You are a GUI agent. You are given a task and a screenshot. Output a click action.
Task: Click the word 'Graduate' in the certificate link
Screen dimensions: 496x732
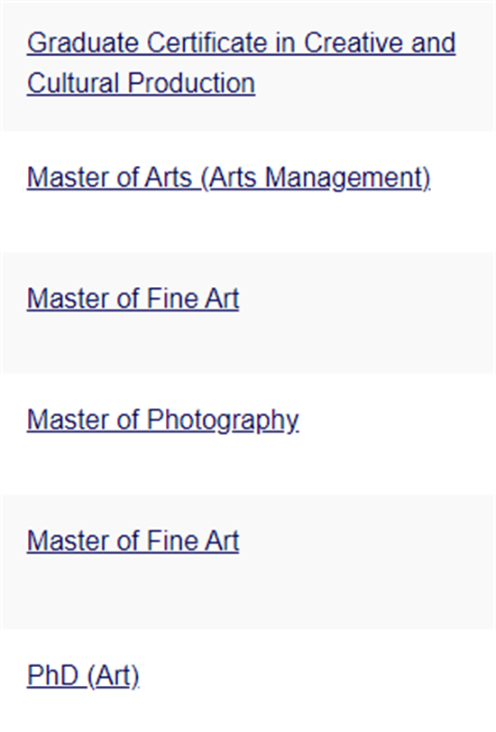(x=84, y=43)
